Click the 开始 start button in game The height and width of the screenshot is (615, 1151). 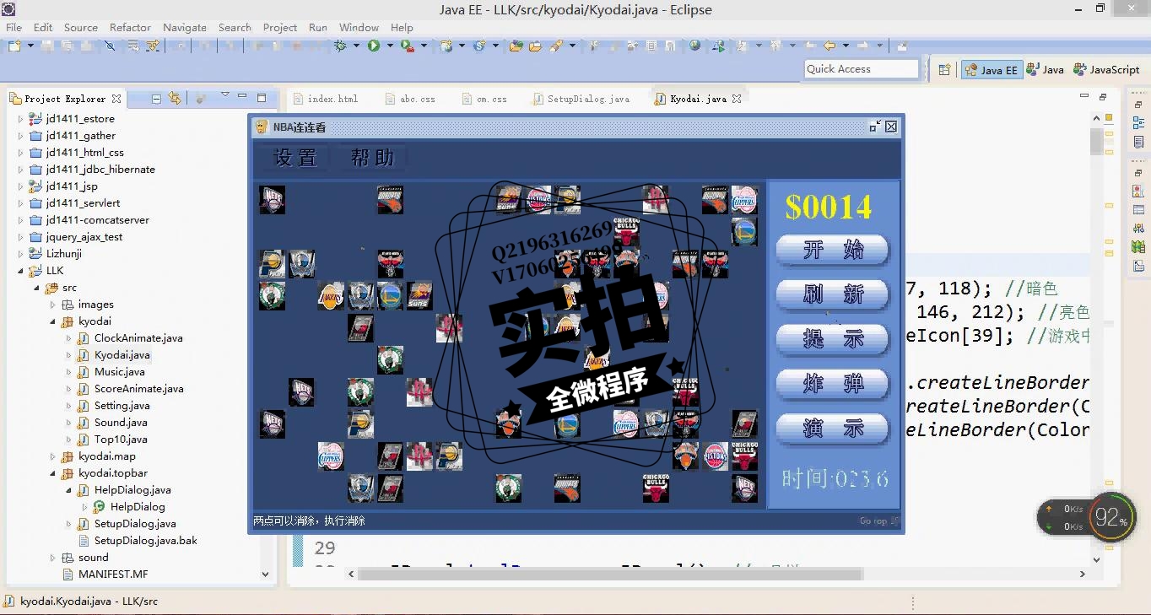coord(832,250)
